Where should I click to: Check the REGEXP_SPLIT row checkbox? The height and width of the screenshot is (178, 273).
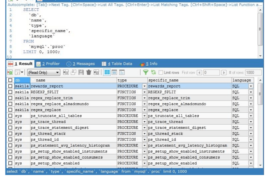point(10,92)
